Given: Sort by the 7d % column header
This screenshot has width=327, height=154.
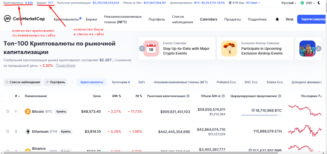Looking at the screenshot, I should [138, 96].
